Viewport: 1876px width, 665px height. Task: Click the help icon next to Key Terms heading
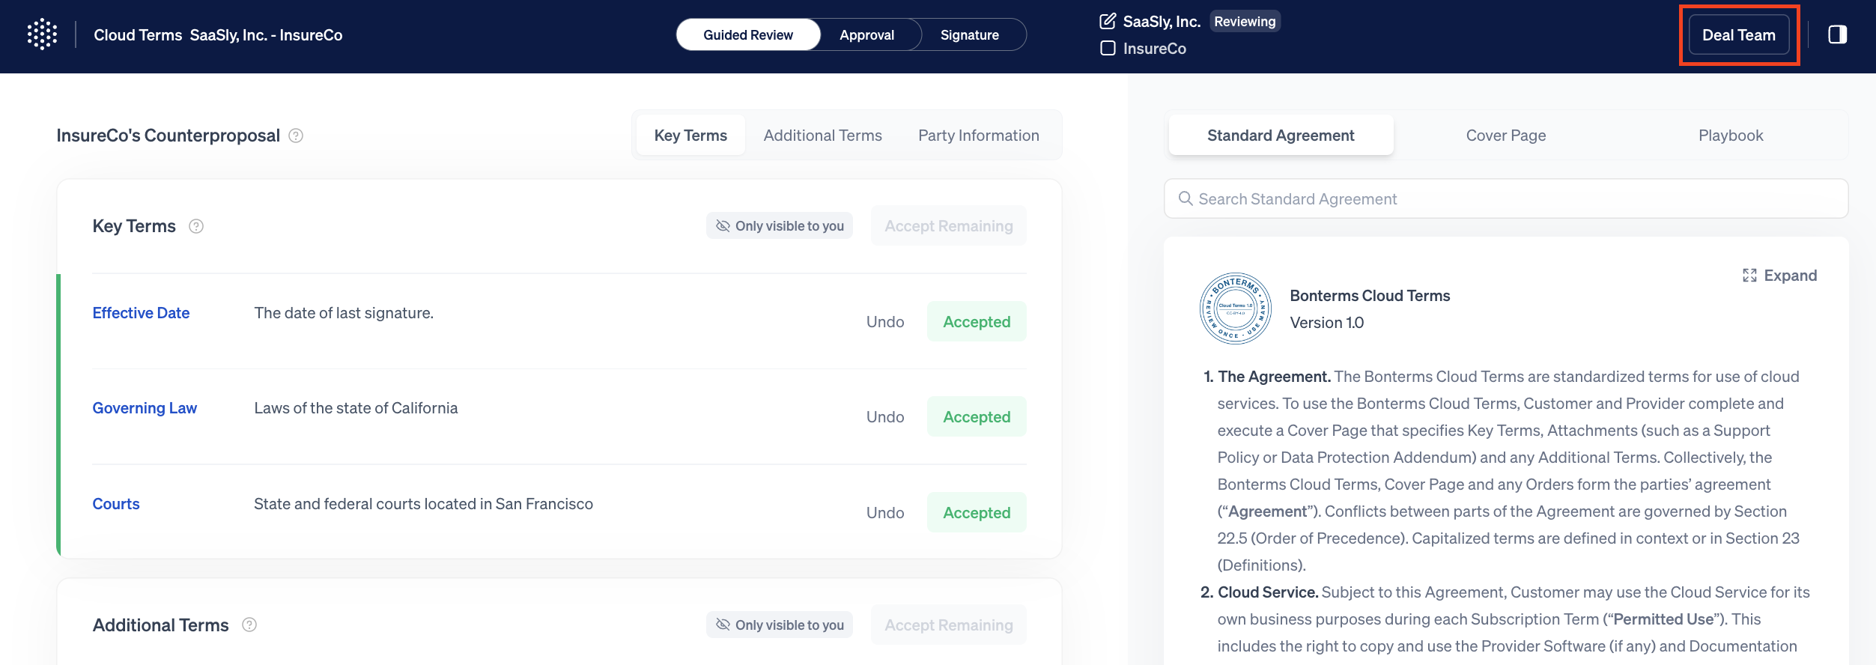pos(196,226)
